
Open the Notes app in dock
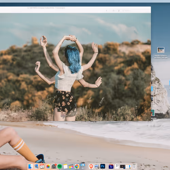(x=65, y=166)
